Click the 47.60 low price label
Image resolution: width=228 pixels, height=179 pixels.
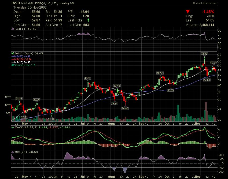[x=207, y=80]
